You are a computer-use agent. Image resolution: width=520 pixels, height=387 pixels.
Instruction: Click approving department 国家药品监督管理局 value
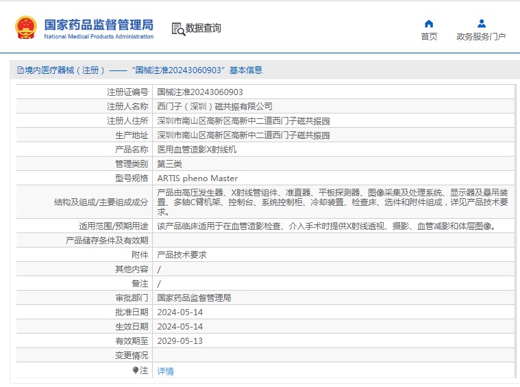194,297
